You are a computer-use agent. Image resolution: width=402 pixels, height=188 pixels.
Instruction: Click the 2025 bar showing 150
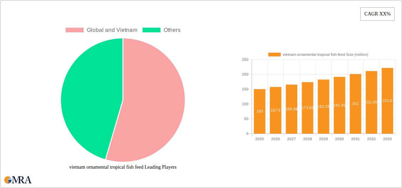tap(260, 111)
